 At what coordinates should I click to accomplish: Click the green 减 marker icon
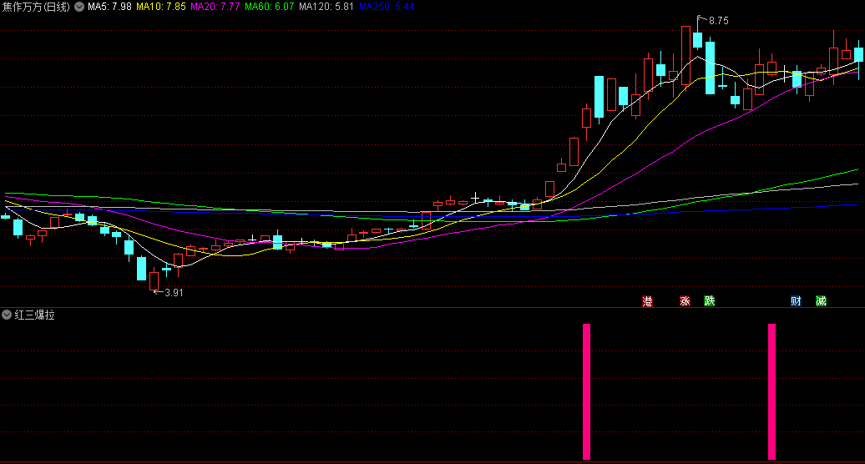pyautogui.click(x=821, y=301)
